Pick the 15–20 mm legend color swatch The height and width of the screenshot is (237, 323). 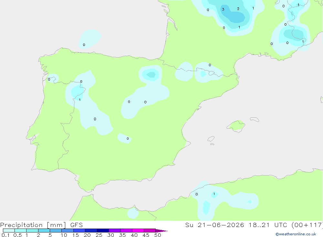[79, 231]
